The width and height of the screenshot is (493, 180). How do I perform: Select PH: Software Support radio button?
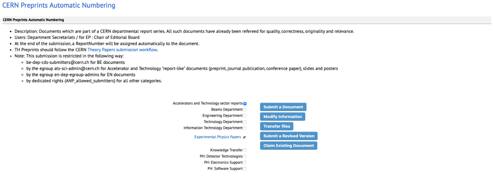pos(245,169)
